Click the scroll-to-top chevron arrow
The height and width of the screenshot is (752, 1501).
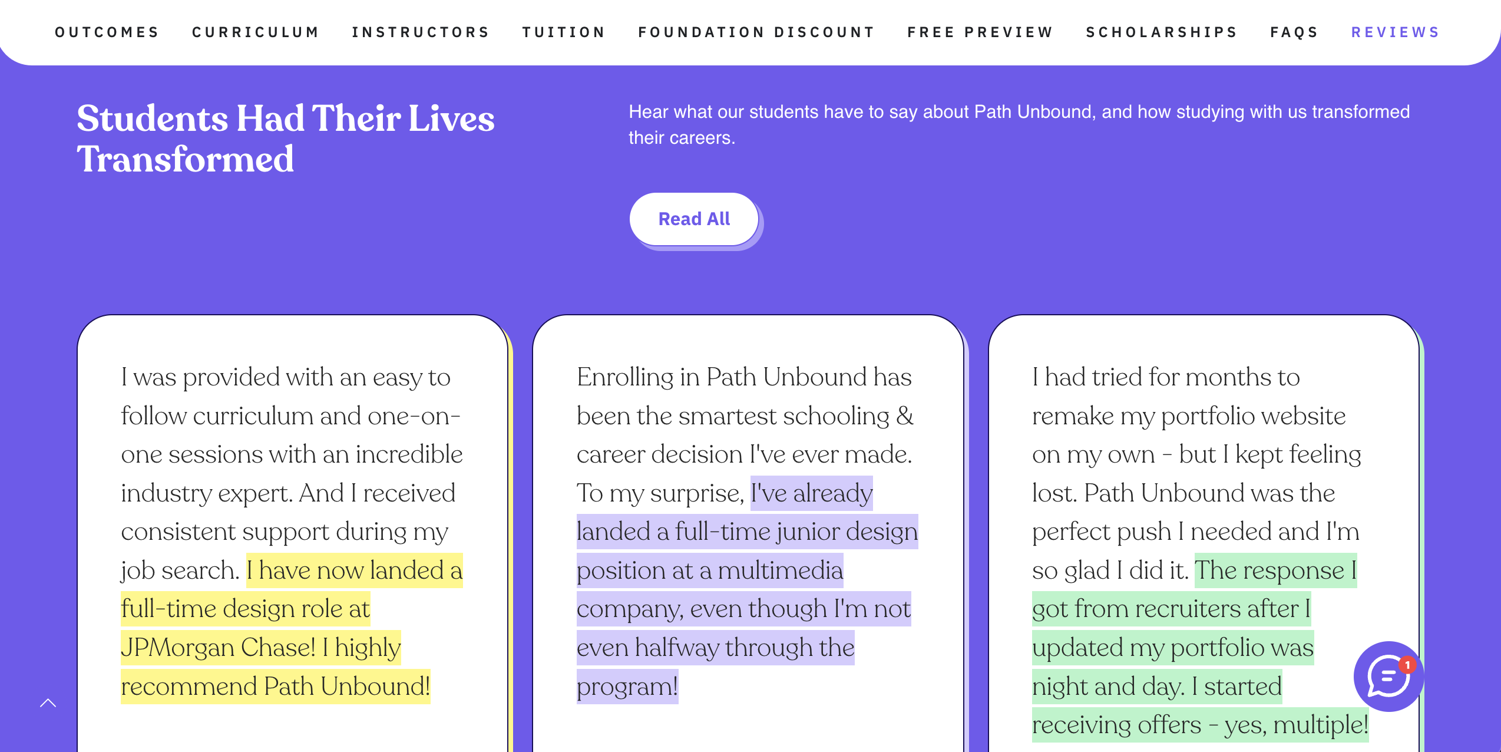pyautogui.click(x=48, y=702)
